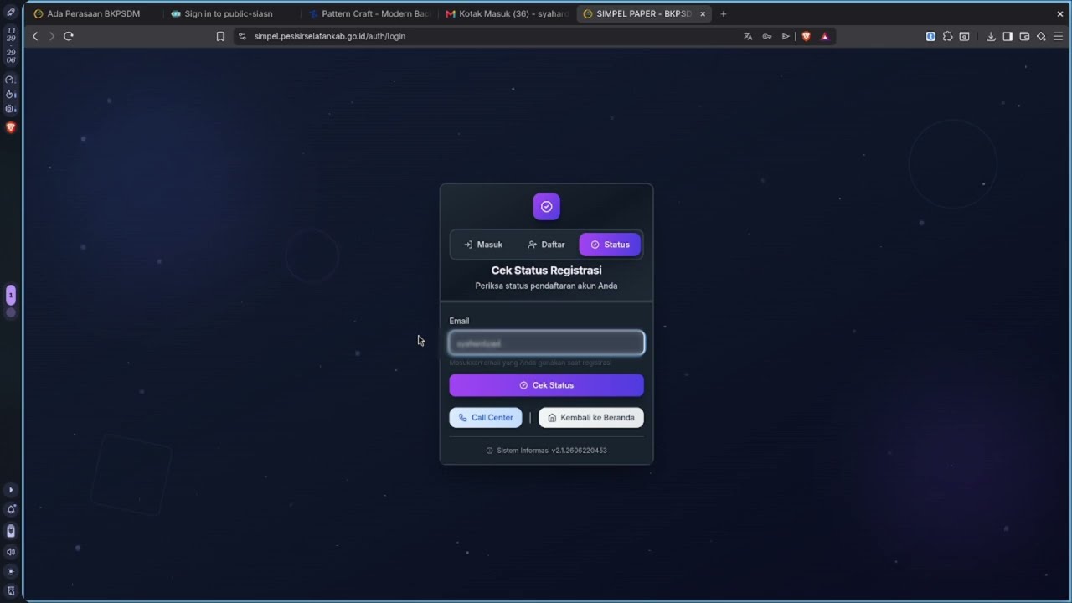Open the tab search icon in the toolbar
The width and height of the screenshot is (1072, 603).
point(964,36)
